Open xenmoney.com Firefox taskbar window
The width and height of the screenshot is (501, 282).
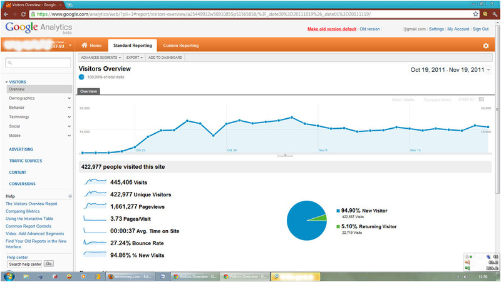130,276
